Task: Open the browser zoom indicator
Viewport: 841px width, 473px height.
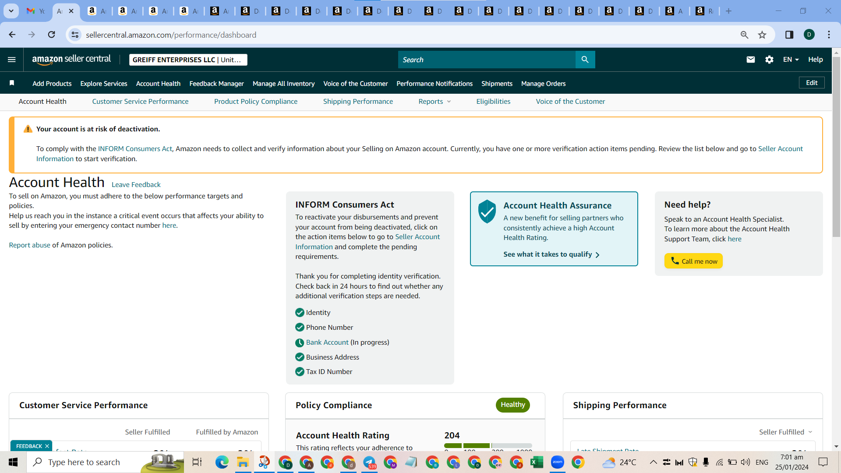Action: 744,35
